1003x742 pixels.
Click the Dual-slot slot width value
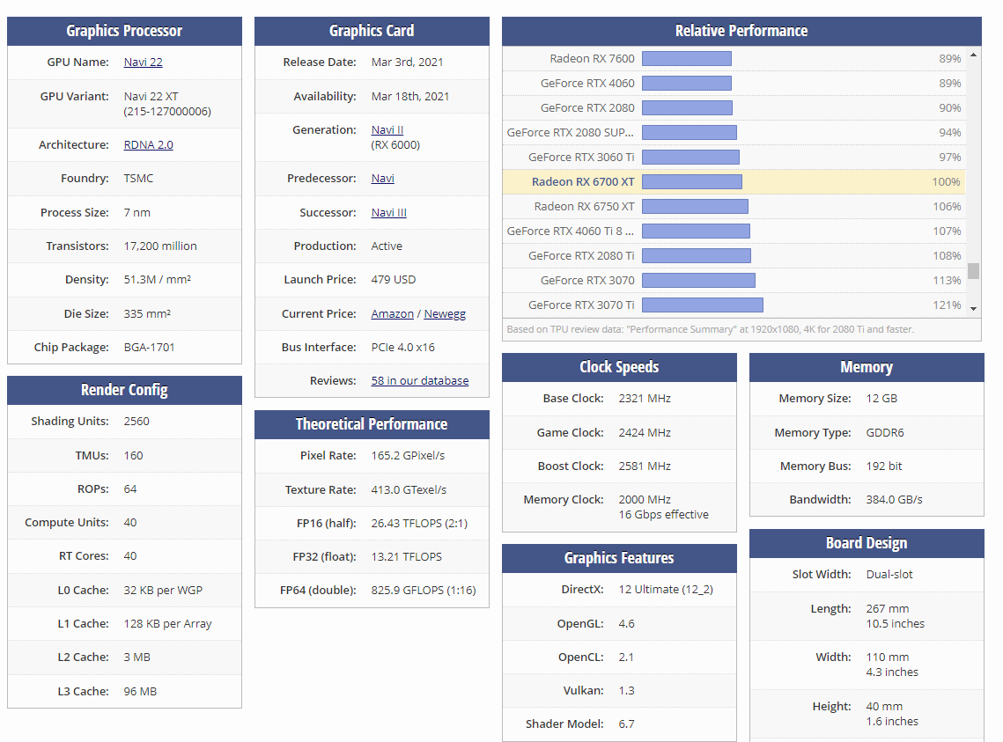(x=889, y=575)
